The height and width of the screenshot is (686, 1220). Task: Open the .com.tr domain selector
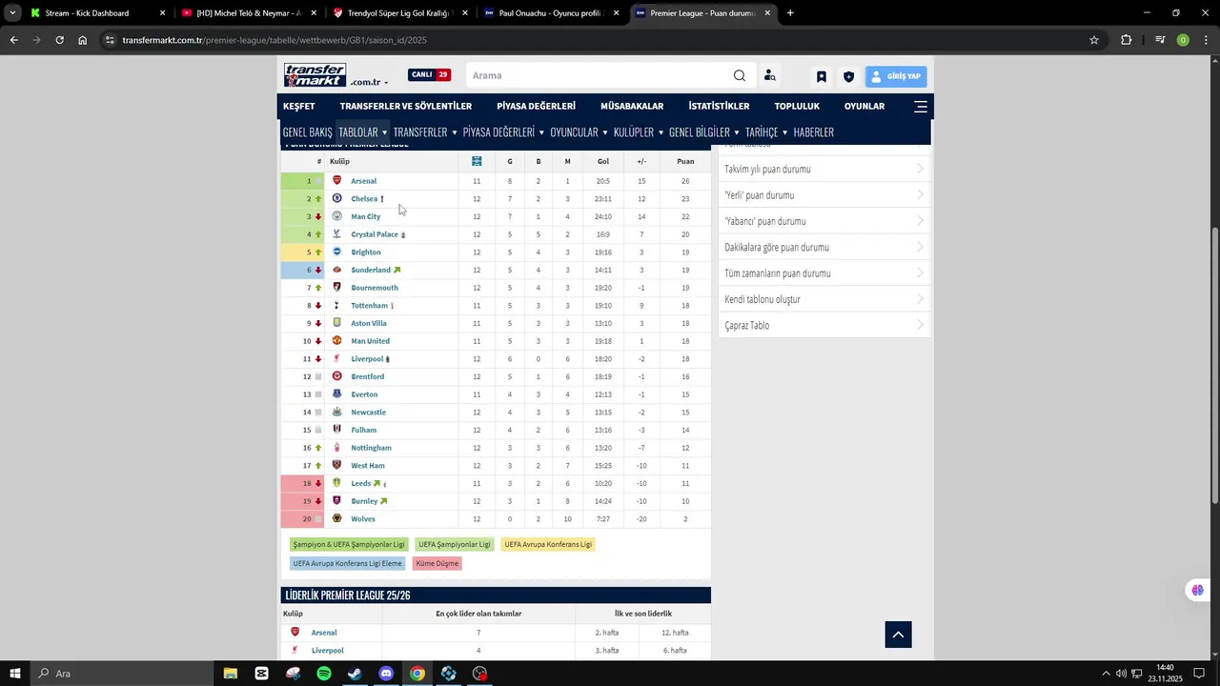pyautogui.click(x=369, y=83)
